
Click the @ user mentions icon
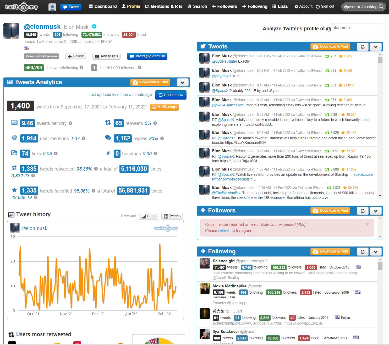(14, 138)
